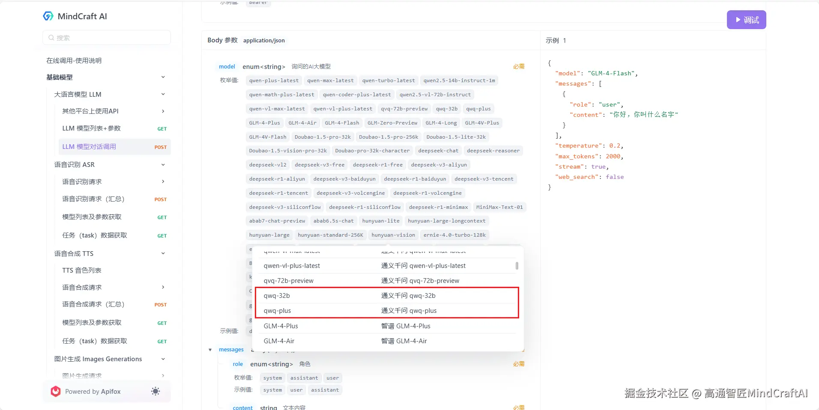Click the Doubao-1.5-pro-256k enum tag

coord(389,137)
